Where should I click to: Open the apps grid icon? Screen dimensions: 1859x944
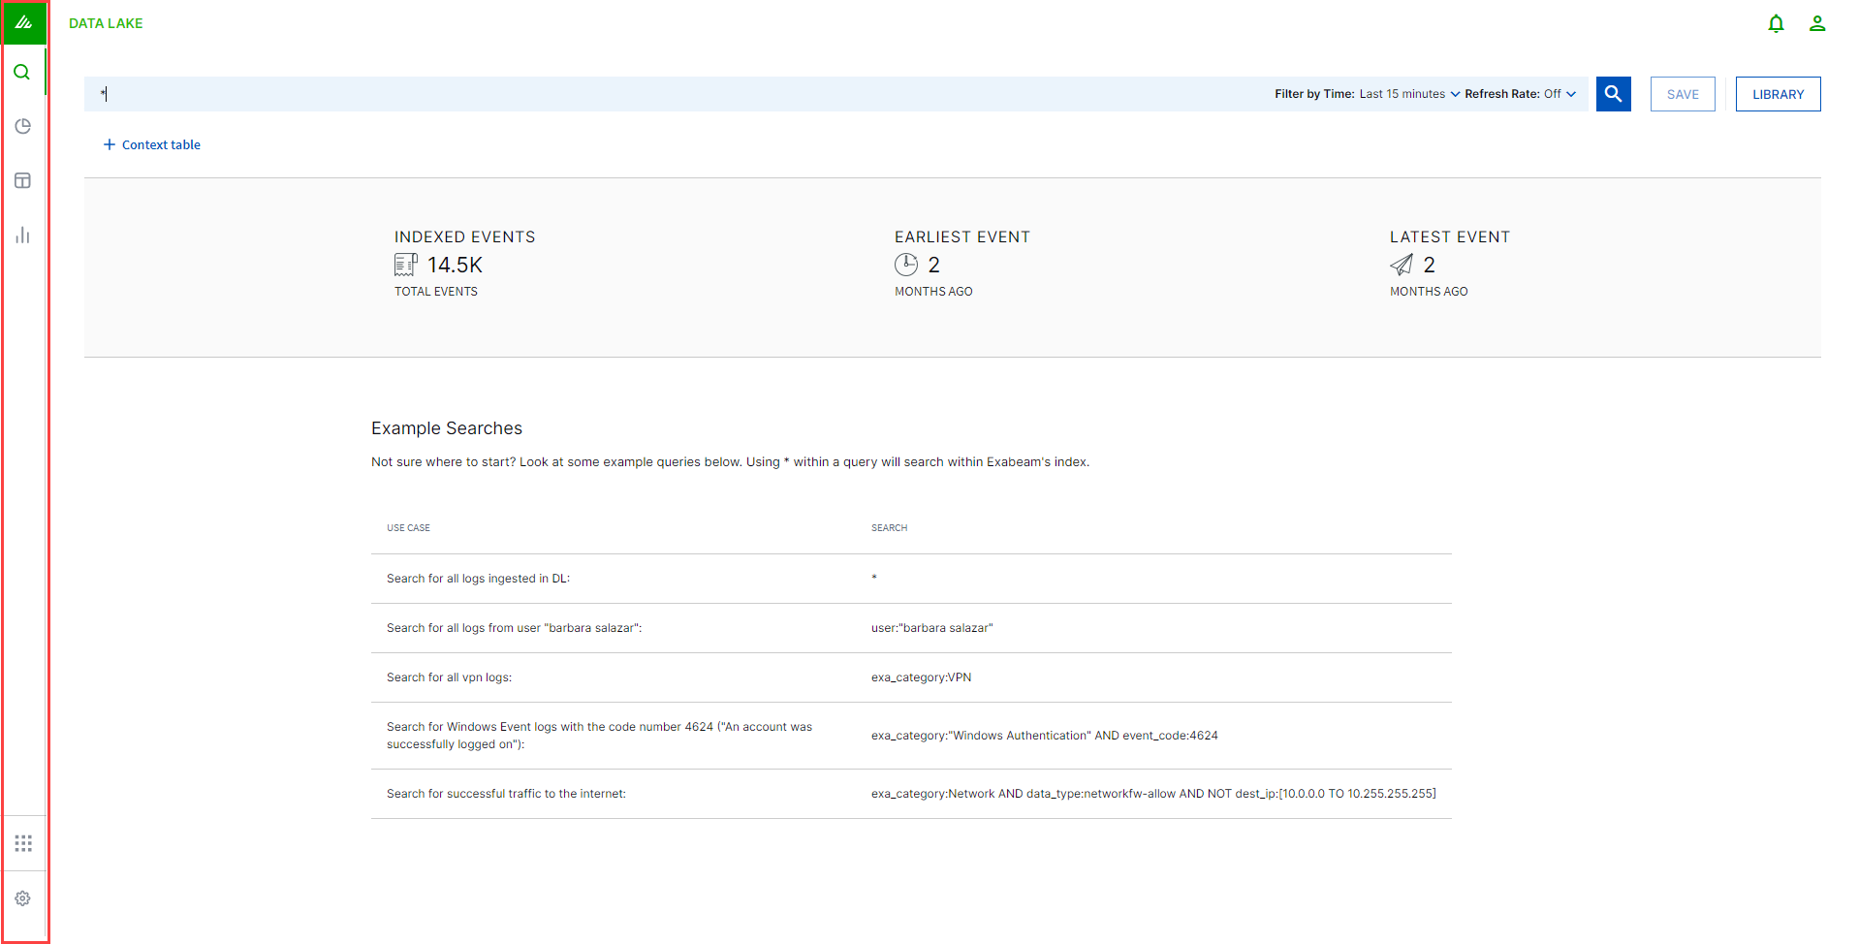[23, 843]
